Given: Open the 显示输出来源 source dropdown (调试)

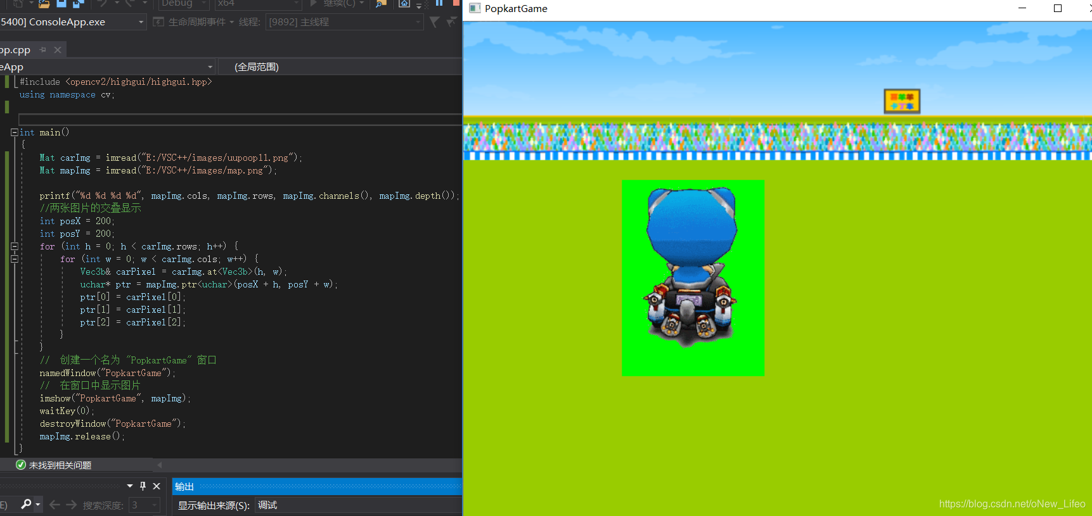Looking at the screenshot, I should point(358,505).
